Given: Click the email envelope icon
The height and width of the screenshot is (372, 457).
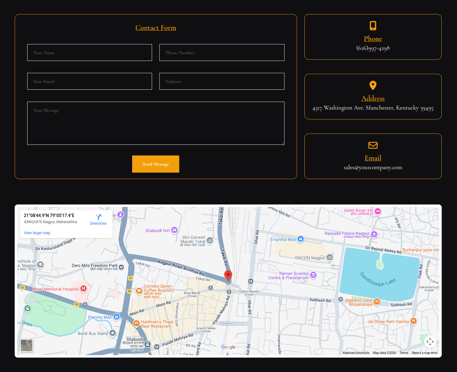Looking at the screenshot, I should [373, 145].
